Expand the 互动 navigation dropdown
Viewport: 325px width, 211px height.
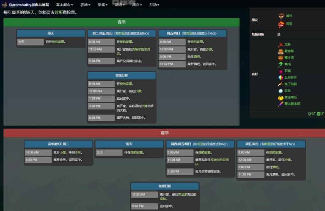click(x=154, y=5)
